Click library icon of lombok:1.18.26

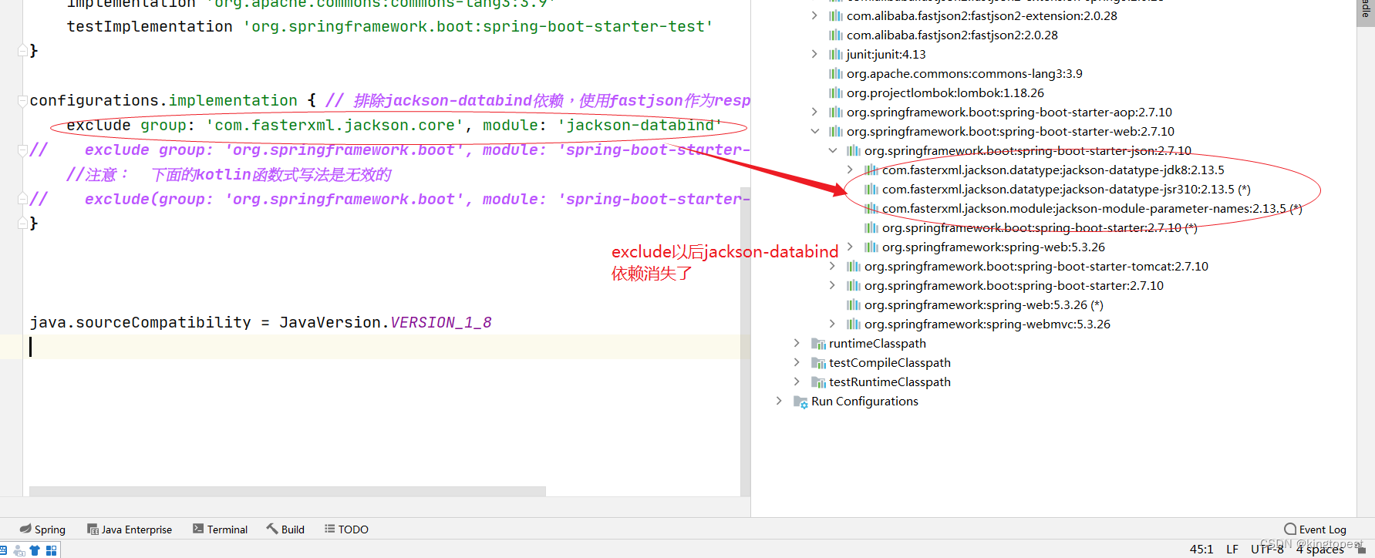pyautogui.click(x=835, y=92)
